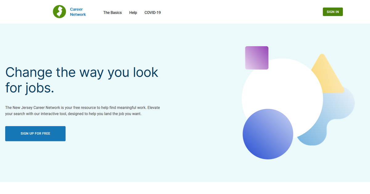Image resolution: width=370 pixels, height=194 pixels.
Task: Click the text line "your search with our interactive tool"
Action: [x=73, y=114]
